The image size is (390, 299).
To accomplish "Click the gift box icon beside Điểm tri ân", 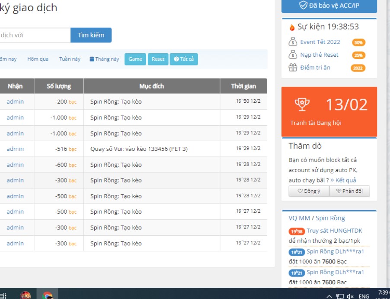I will pos(293,68).
